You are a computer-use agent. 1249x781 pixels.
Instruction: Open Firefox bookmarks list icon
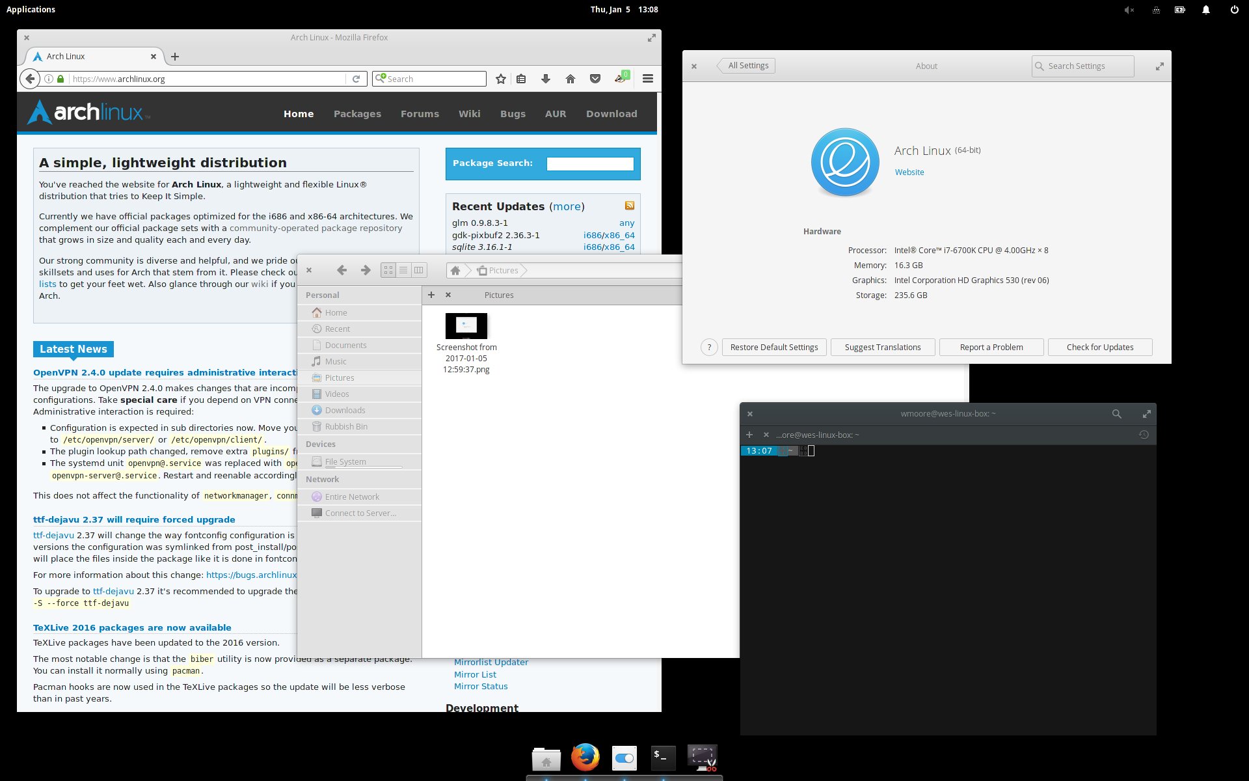(521, 79)
